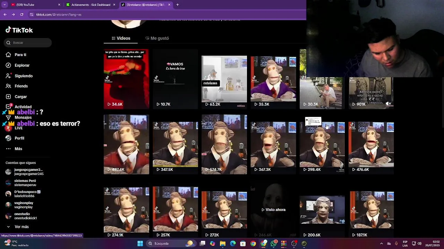Open Friends section
The height and width of the screenshot is (249, 444).
[x=21, y=86]
